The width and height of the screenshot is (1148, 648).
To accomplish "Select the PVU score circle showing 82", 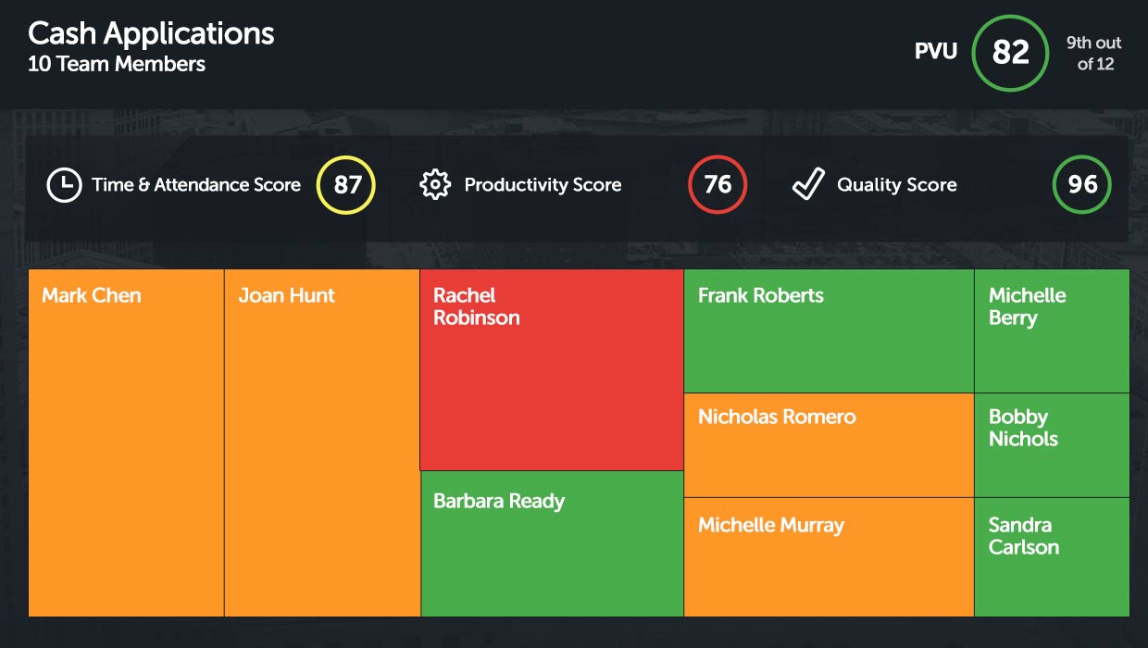I will click(x=1010, y=53).
